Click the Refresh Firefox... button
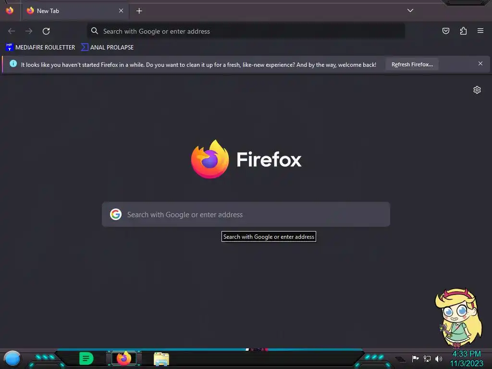This screenshot has width=492, height=369. click(x=412, y=64)
